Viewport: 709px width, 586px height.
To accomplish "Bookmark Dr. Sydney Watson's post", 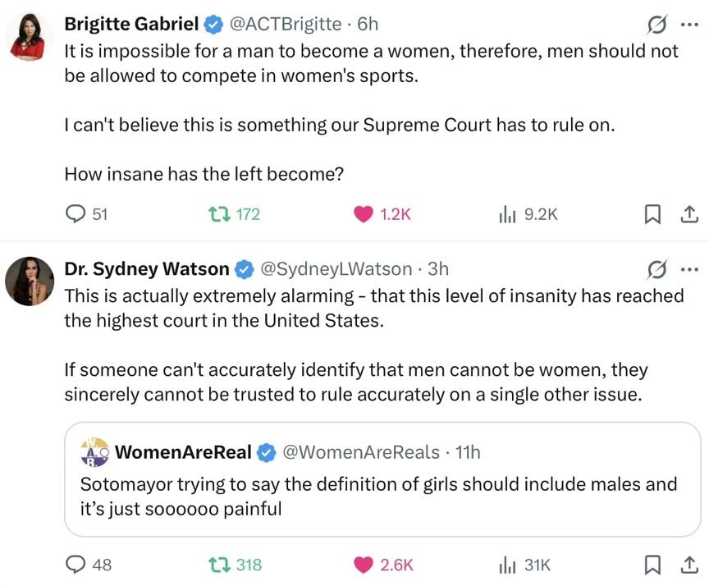I will 652,565.
